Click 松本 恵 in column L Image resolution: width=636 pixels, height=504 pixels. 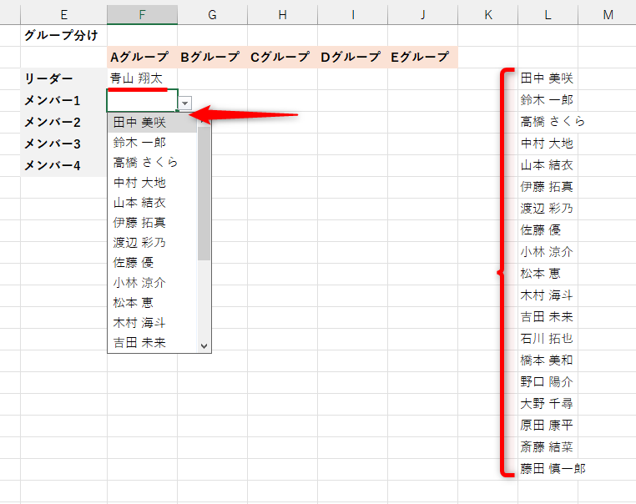pyautogui.click(x=548, y=274)
